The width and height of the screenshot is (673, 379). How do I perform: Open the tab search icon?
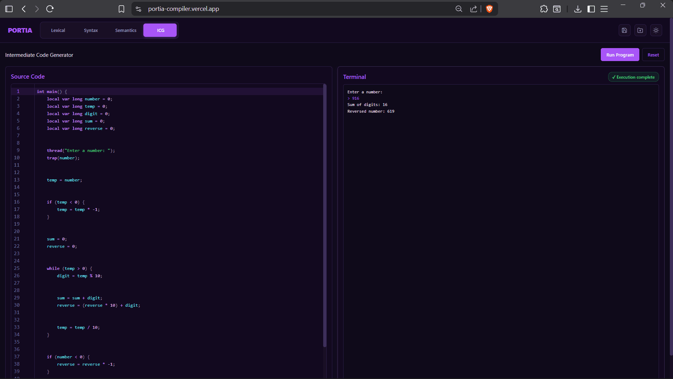(x=557, y=9)
